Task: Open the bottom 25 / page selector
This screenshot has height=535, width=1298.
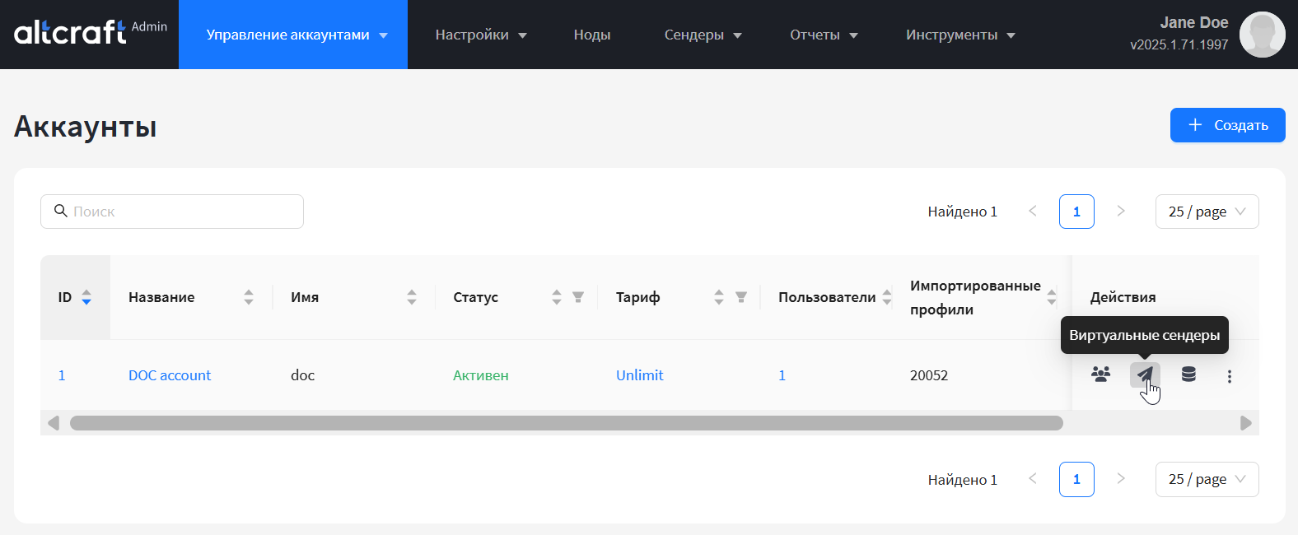Action: coord(1207,479)
